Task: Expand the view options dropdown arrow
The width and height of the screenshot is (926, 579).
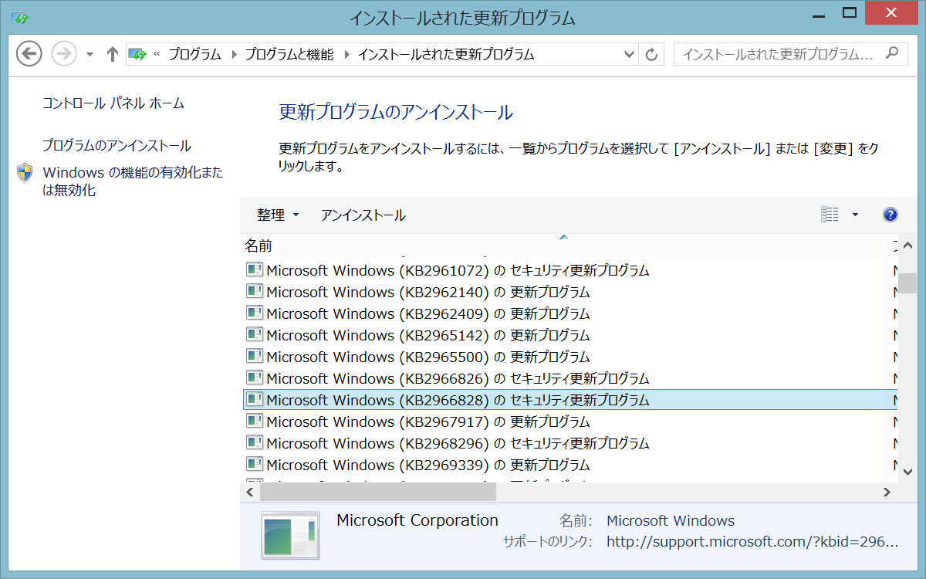Action: pyautogui.click(x=855, y=215)
